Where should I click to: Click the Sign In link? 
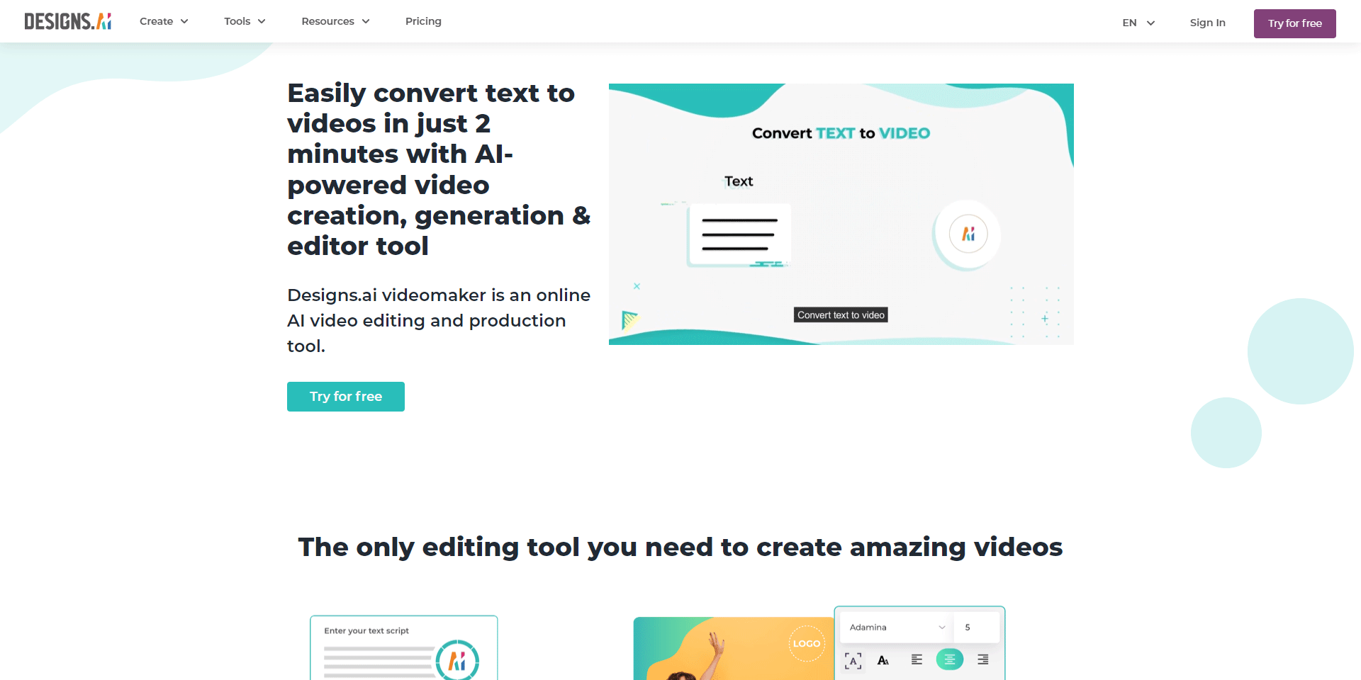tap(1207, 23)
